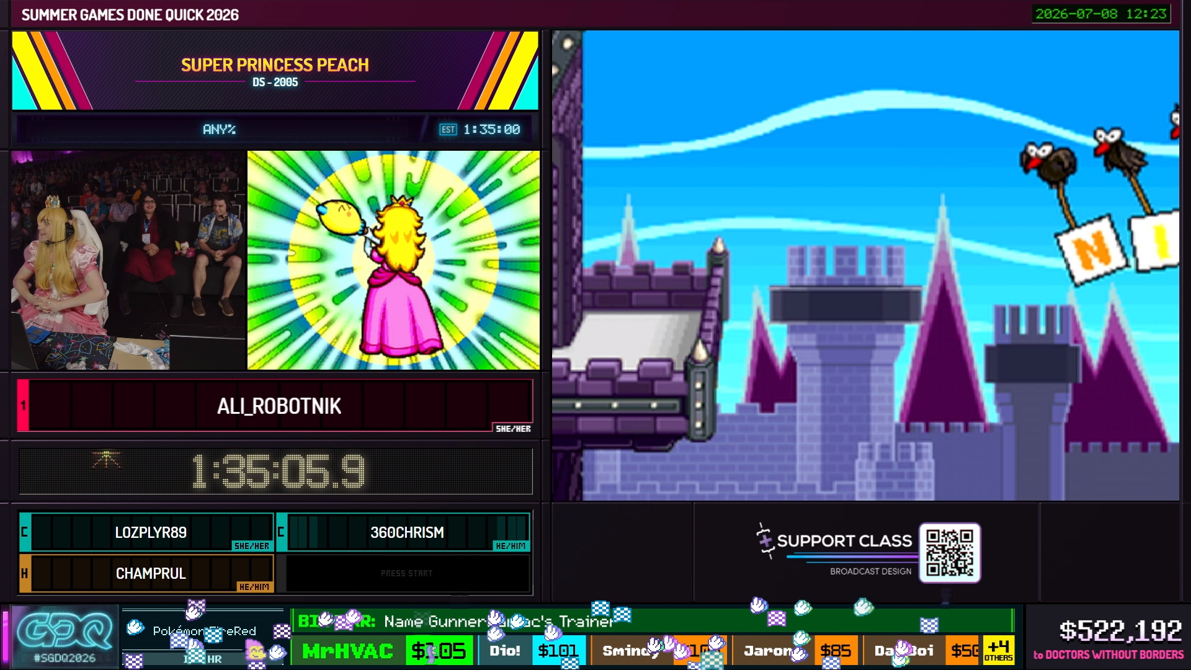Click the N flag in the gameplay
This screenshot has width=1191, height=670.
click(x=1093, y=250)
